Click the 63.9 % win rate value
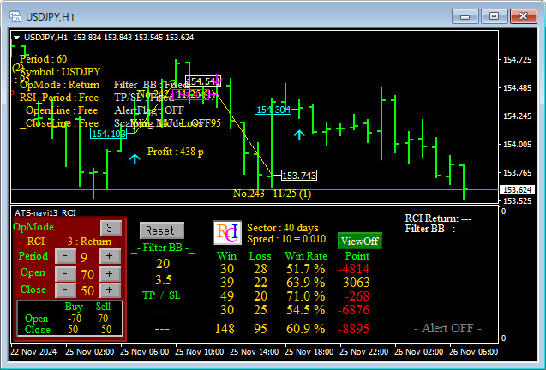The height and width of the screenshot is (370, 546). 306,283
